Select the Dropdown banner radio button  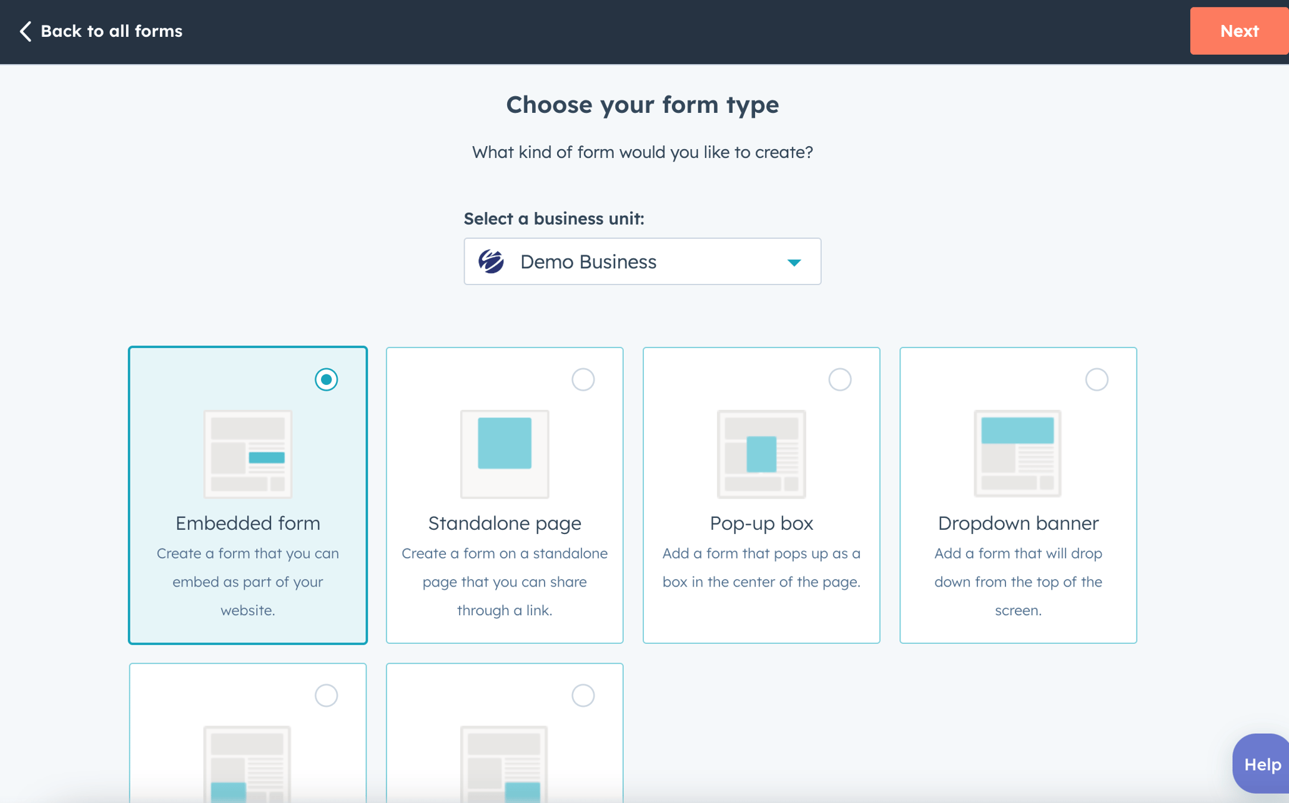(1097, 379)
